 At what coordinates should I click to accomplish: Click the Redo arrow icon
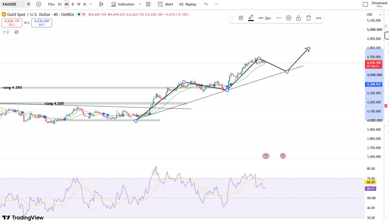216,4
